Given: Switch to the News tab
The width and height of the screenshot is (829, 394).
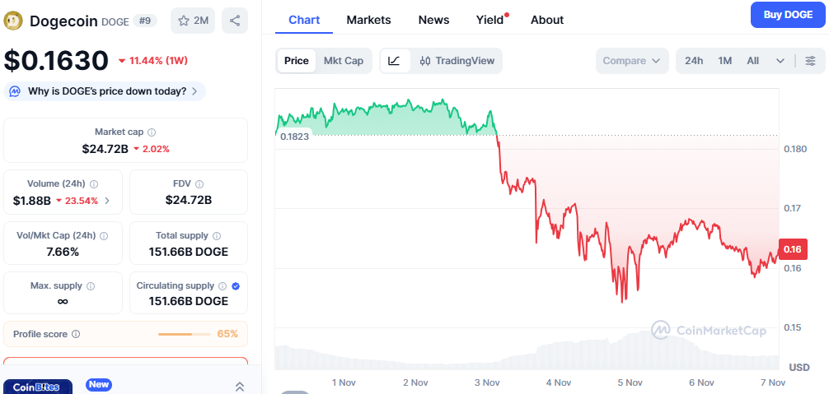Looking at the screenshot, I should (x=433, y=20).
